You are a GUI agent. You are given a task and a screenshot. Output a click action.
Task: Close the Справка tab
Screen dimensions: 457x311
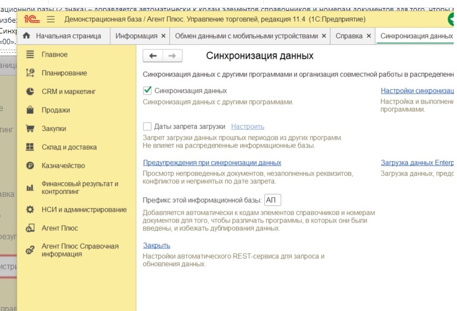[369, 36]
